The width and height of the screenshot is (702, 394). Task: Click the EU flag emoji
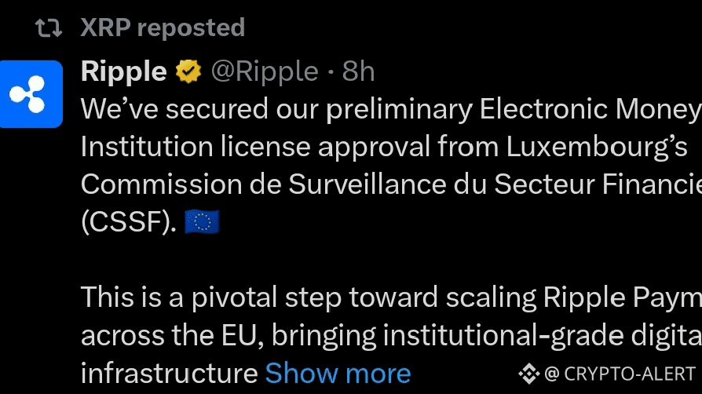pos(202,221)
